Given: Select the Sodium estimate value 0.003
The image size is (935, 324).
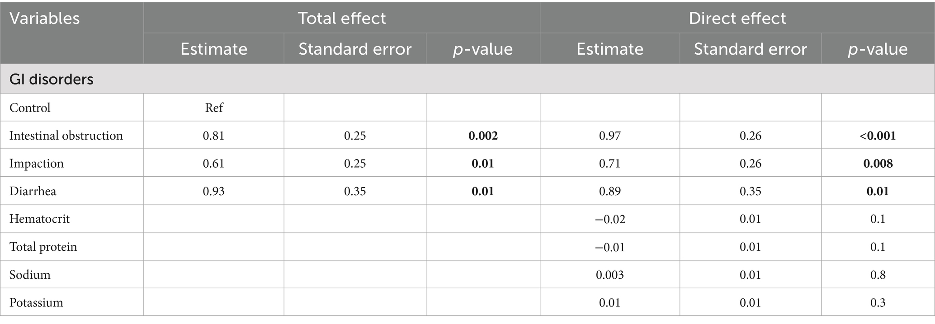Looking at the screenshot, I should pos(609,275).
